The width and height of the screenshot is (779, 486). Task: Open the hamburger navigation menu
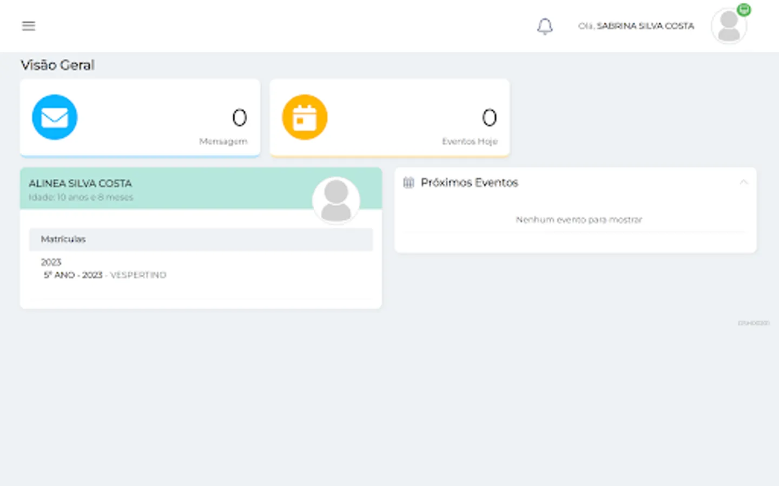[x=28, y=25]
